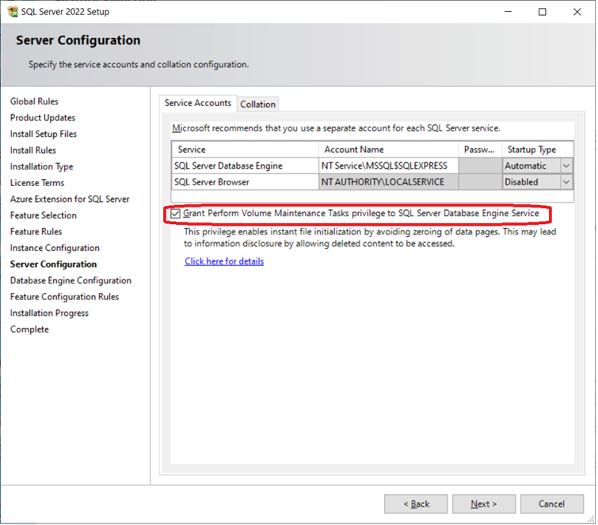Click the password cell for Database Engine
The width and height of the screenshot is (598, 525).
click(x=482, y=166)
